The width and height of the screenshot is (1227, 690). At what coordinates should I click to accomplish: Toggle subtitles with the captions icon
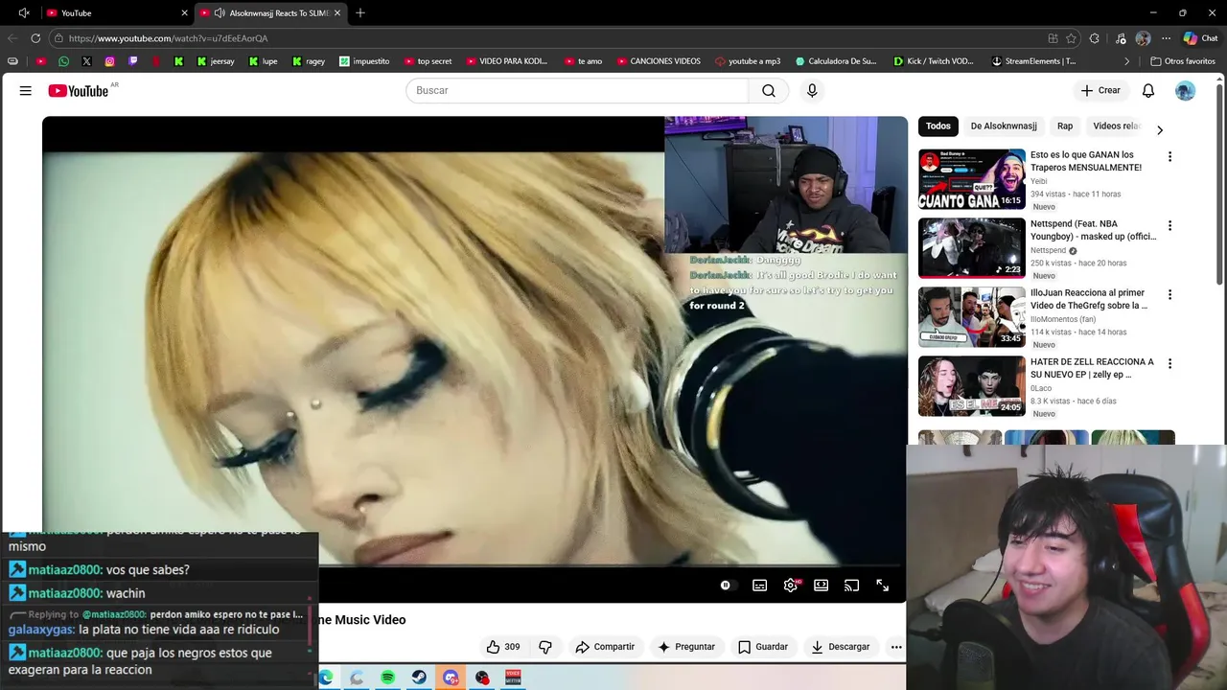tap(760, 586)
